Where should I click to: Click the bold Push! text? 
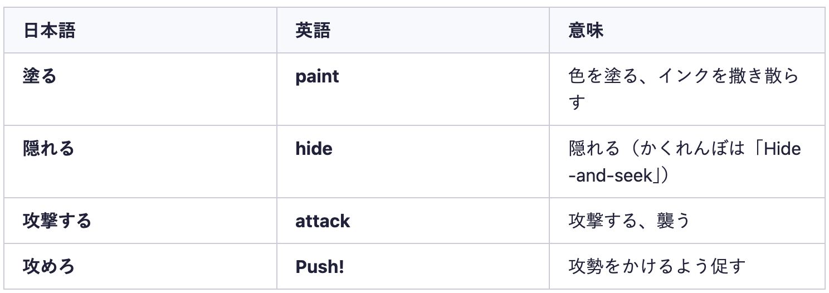pyautogui.click(x=320, y=266)
